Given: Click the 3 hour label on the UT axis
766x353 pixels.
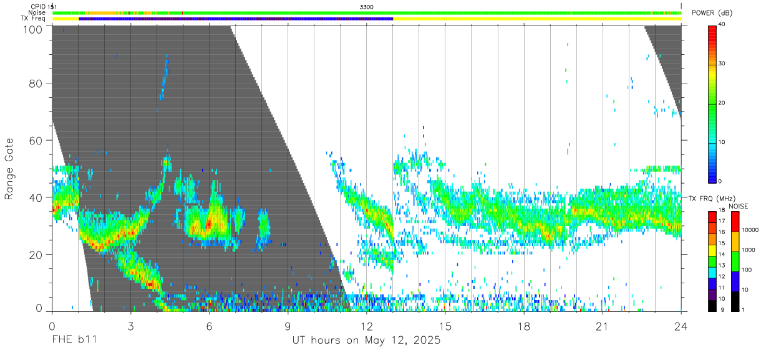Looking at the screenshot, I should click(x=131, y=326).
